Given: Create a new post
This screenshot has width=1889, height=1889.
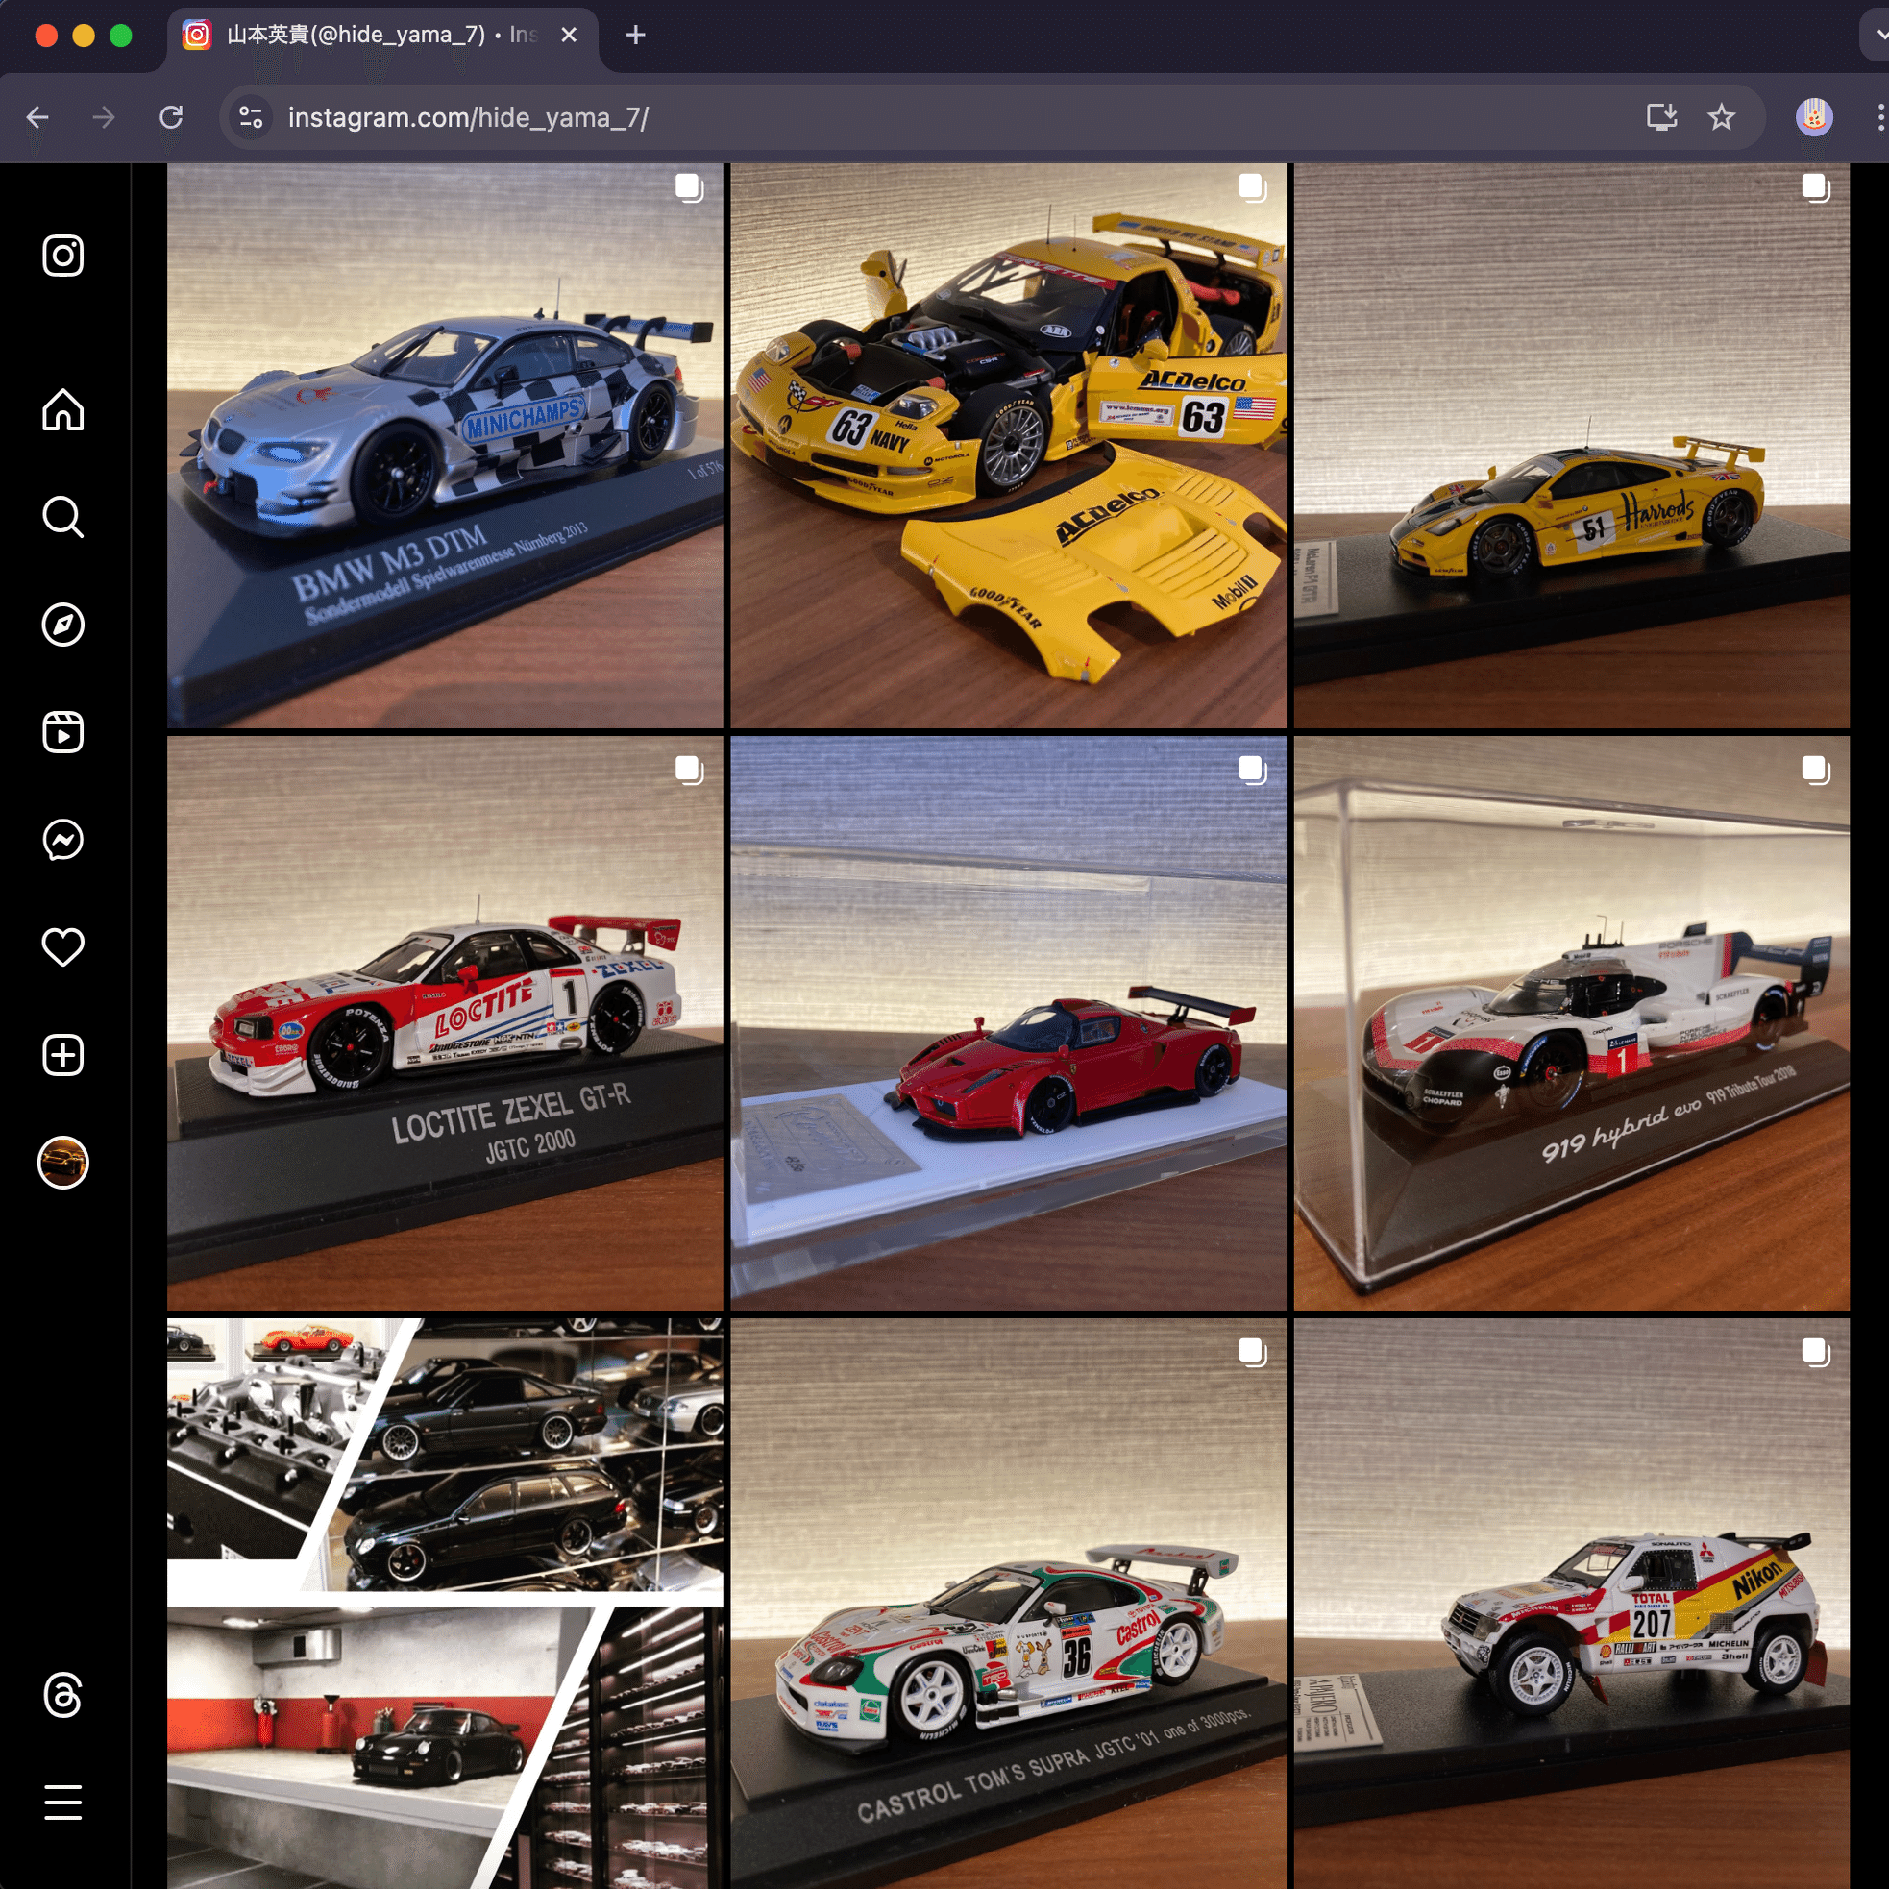Looking at the screenshot, I should coord(62,1055).
